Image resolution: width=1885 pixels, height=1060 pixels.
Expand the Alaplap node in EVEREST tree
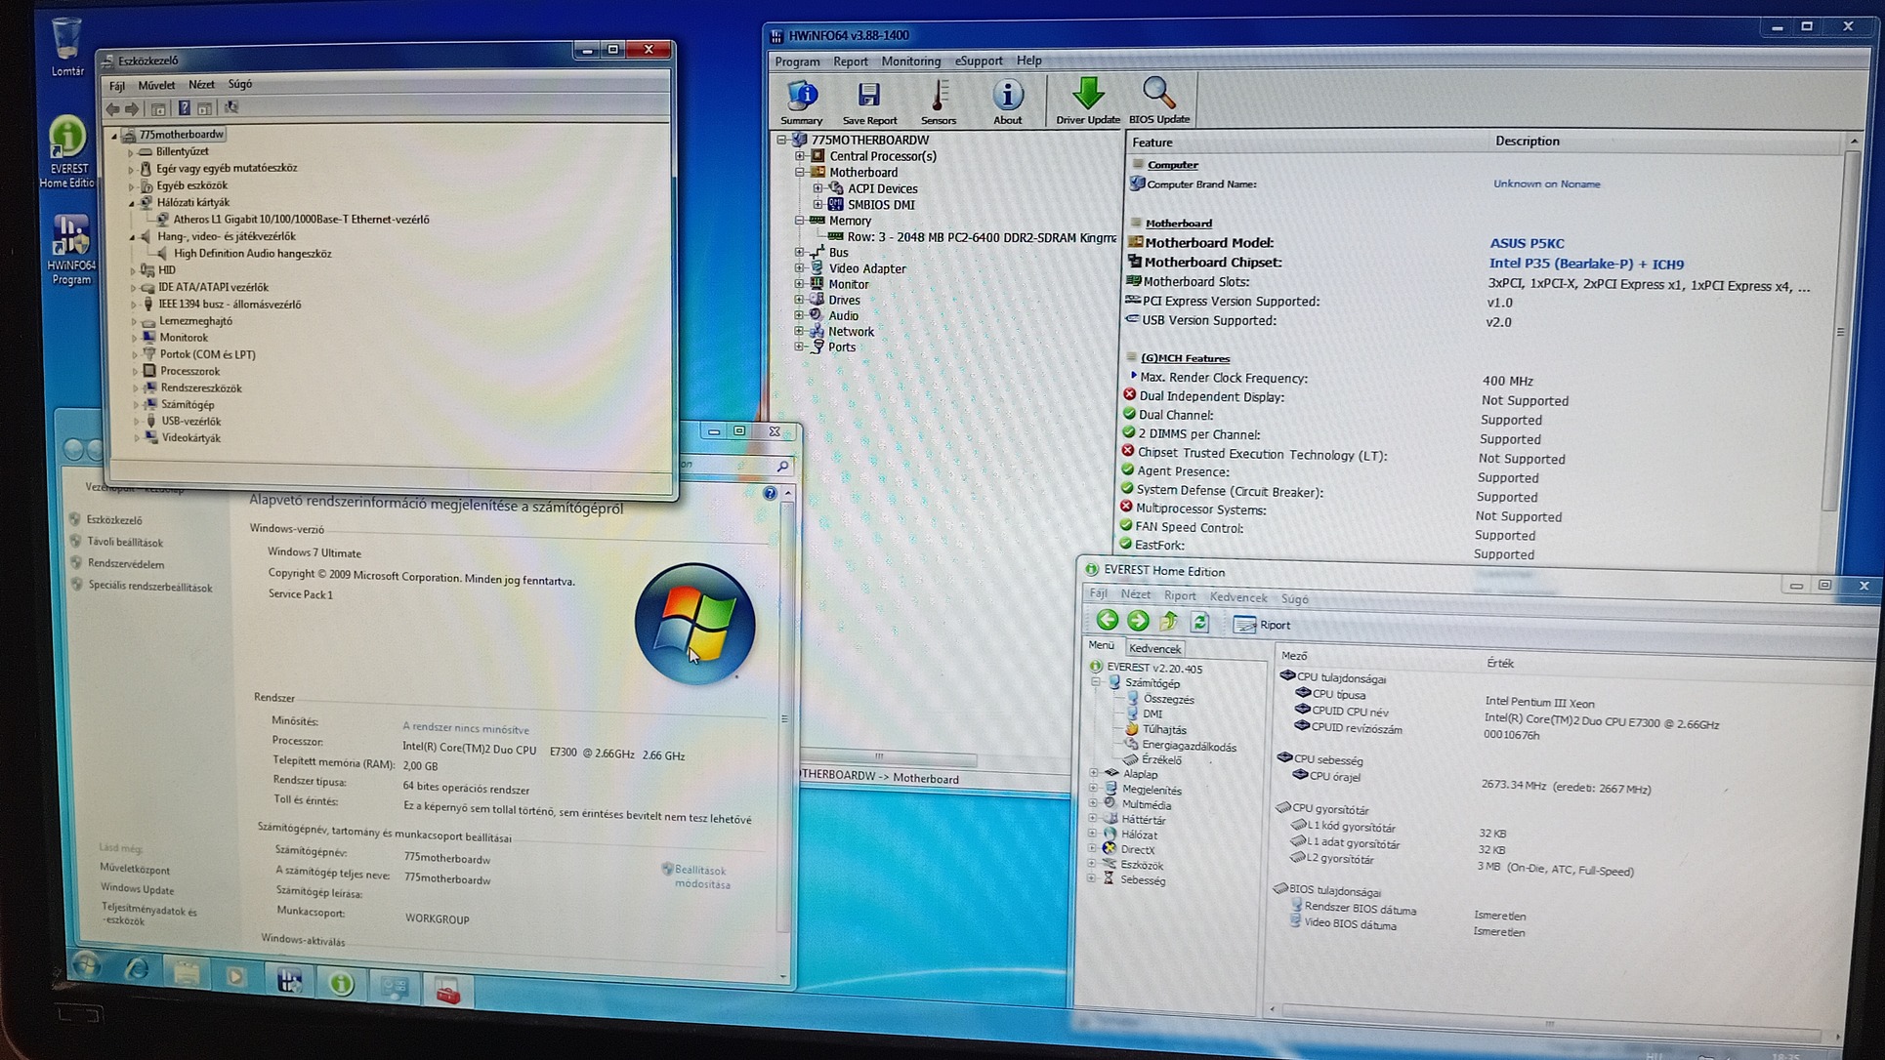[x=1093, y=773]
